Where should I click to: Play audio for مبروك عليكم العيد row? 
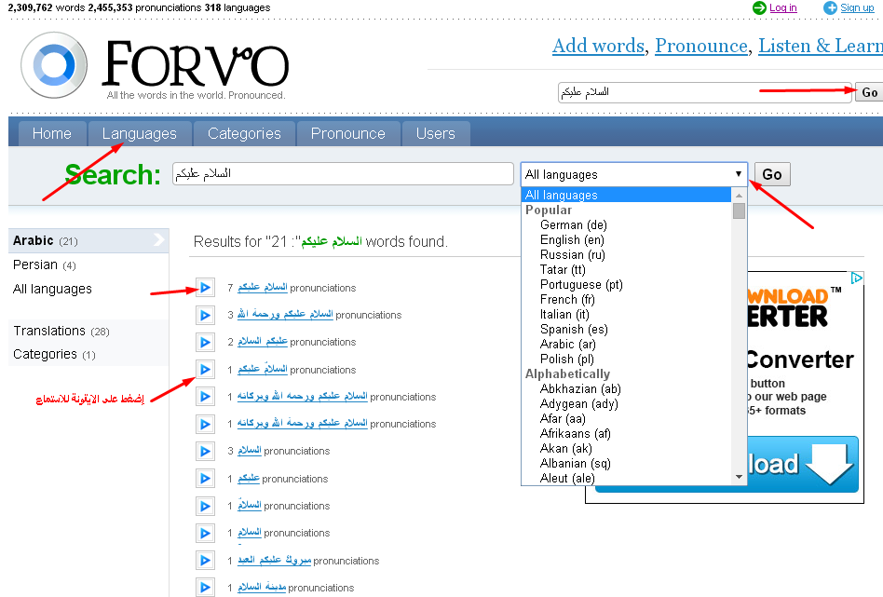pyautogui.click(x=205, y=561)
